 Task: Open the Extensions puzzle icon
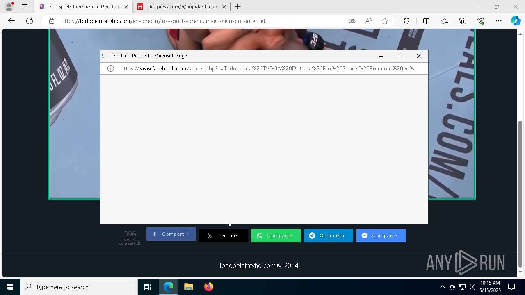[406, 21]
